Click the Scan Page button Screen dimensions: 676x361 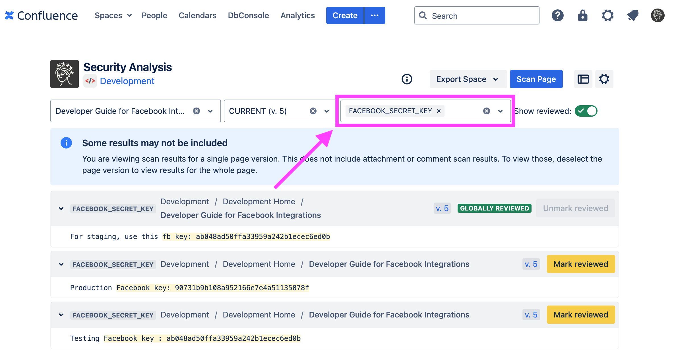pyautogui.click(x=536, y=79)
